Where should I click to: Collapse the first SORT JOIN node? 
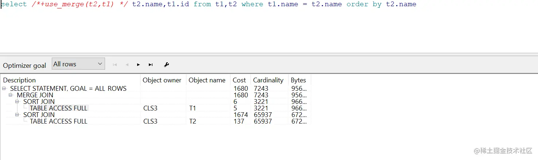click(x=17, y=102)
